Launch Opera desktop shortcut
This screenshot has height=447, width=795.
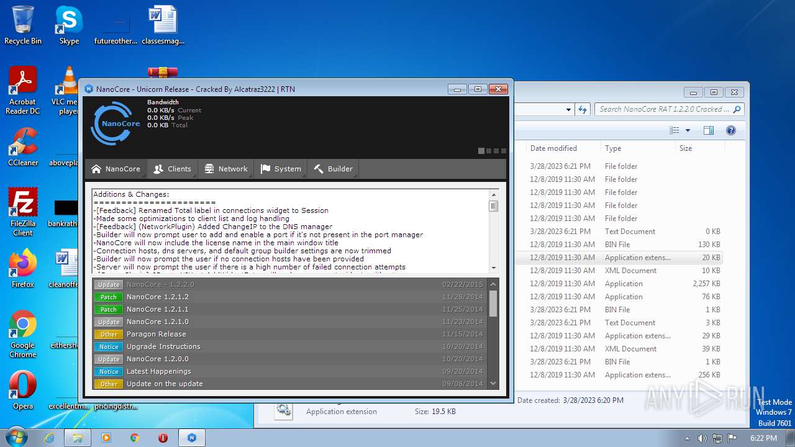[23, 391]
